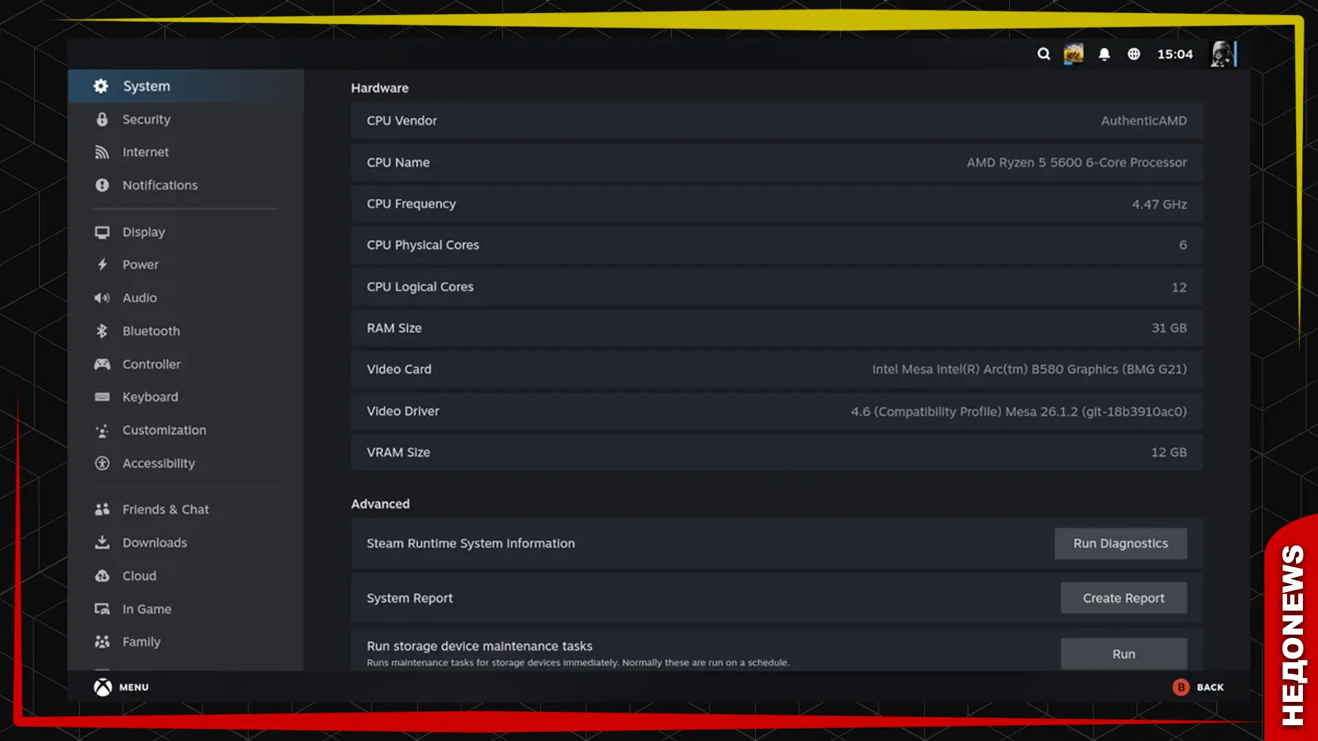Select CPU Logical Cores row
Screen dimensions: 1318x741
(776, 287)
